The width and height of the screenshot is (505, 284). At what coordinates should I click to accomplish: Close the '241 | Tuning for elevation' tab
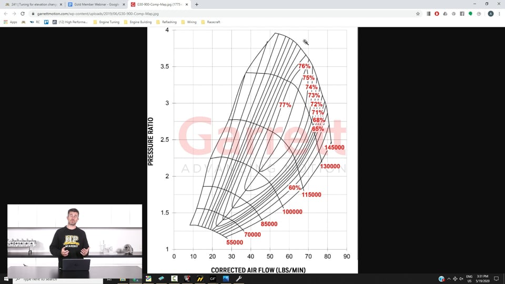click(61, 5)
